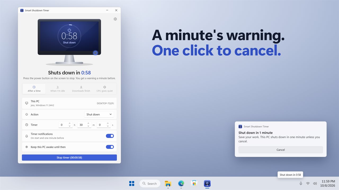Viewport: 339px width, 190px height.
Task: Click the "Shut down in 1 minute" notification title
Action: 256,133
